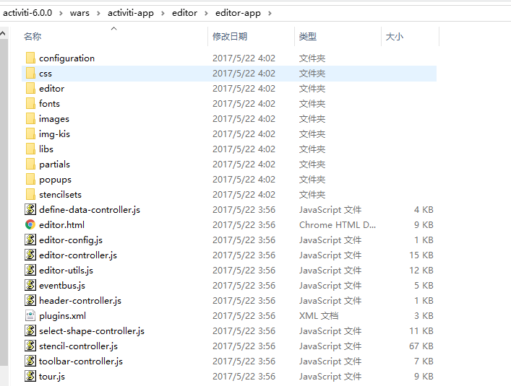Select the partials folder icon
The image size is (511, 386).
click(30, 165)
